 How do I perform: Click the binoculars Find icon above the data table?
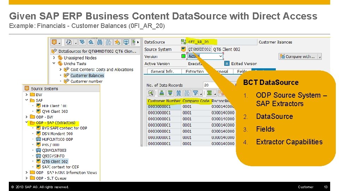179,93
